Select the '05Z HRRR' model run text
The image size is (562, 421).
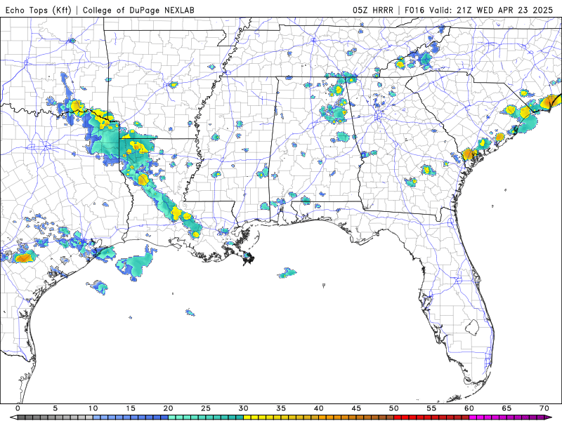click(373, 10)
